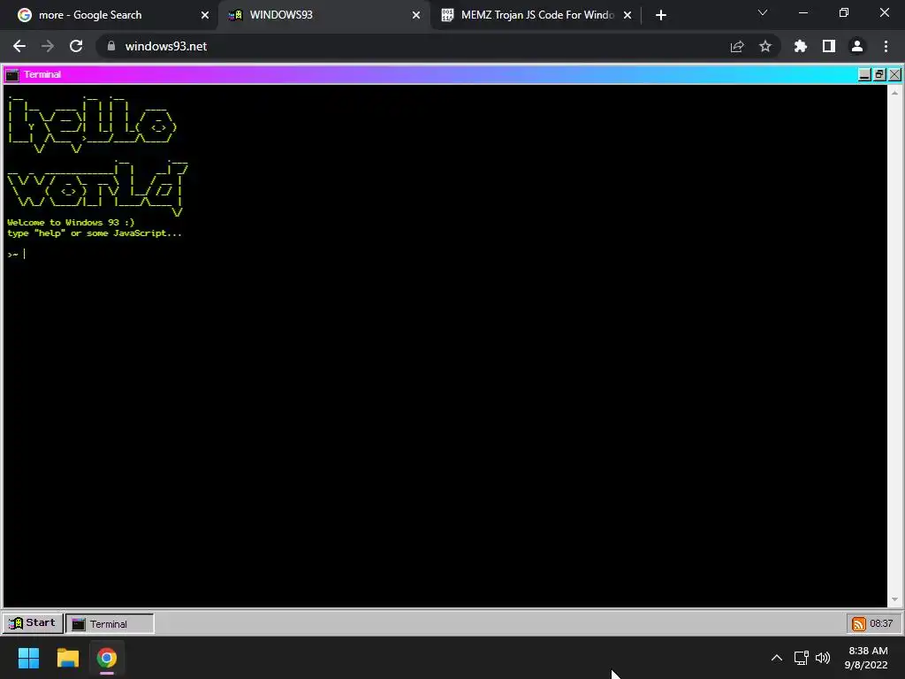The height and width of the screenshot is (679, 905).
Task: Click the RSS feed icon in tray
Action: tap(859, 623)
